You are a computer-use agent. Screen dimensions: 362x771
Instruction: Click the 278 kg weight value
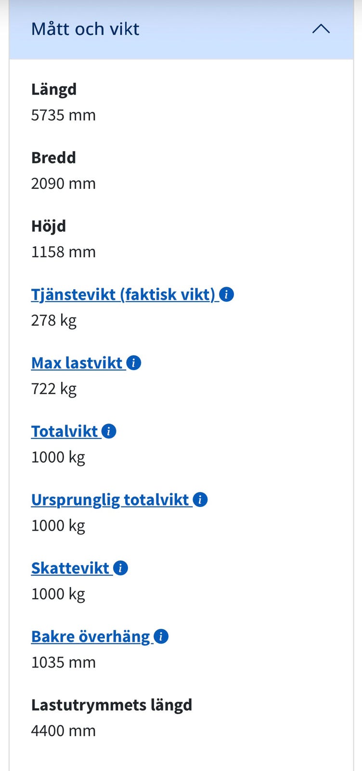pyautogui.click(x=54, y=320)
